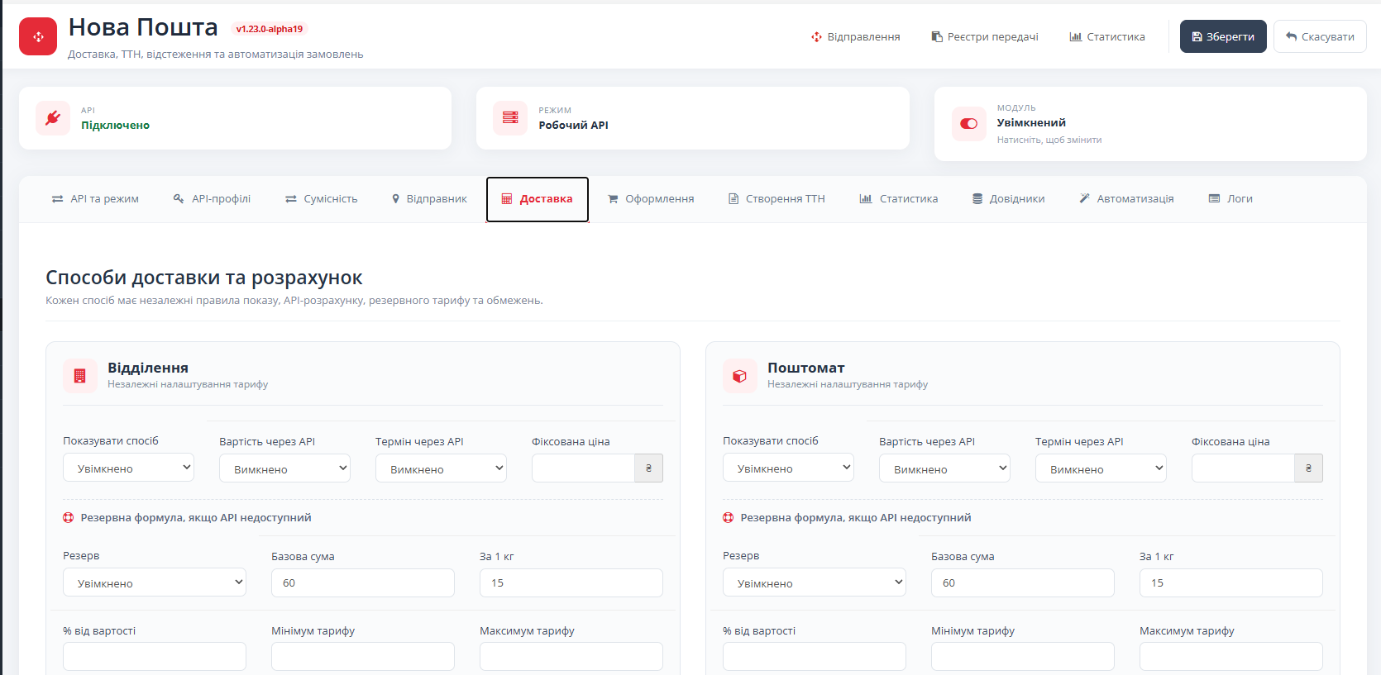
Task: Click the Робочий API mode text
Action: pos(573,126)
